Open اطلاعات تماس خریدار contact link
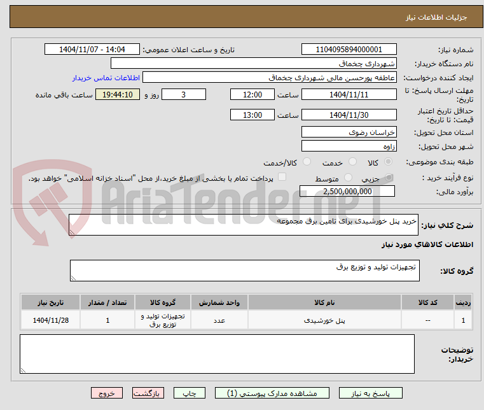 point(106,78)
